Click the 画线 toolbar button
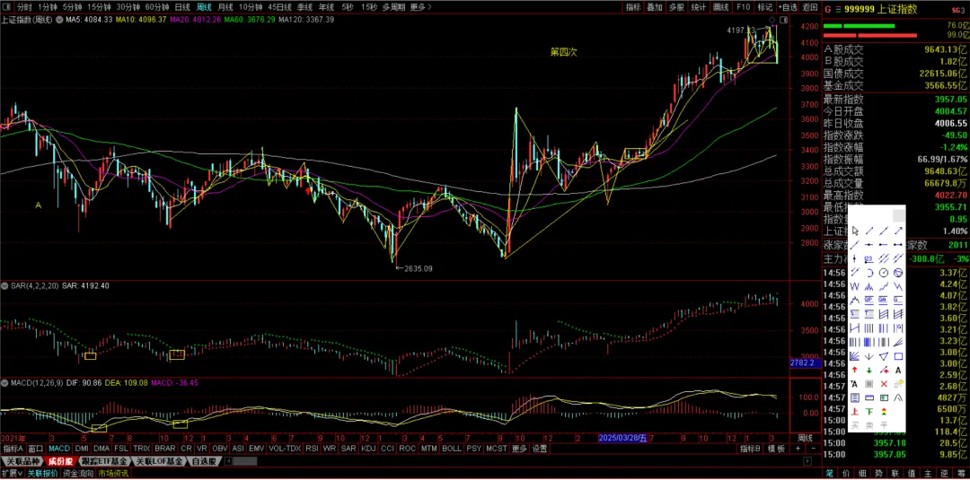Screen dimensions: 970x480 click(720, 7)
